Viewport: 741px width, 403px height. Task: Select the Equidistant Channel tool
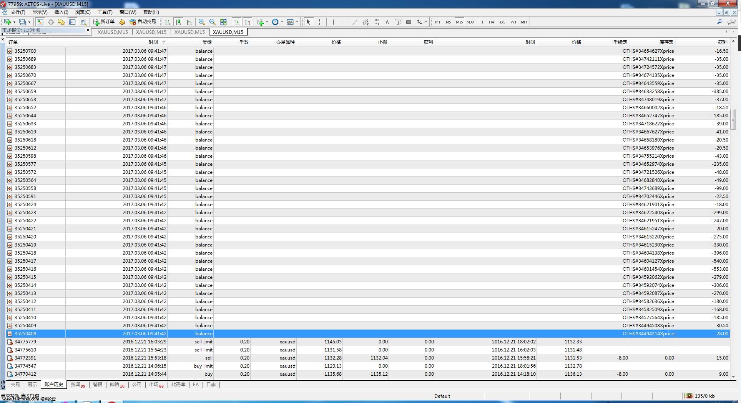366,22
